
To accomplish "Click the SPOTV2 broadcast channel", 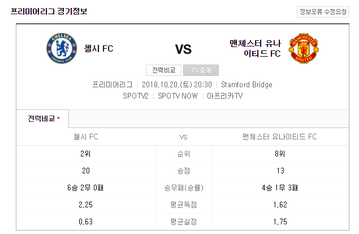I will (x=136, y=96).
